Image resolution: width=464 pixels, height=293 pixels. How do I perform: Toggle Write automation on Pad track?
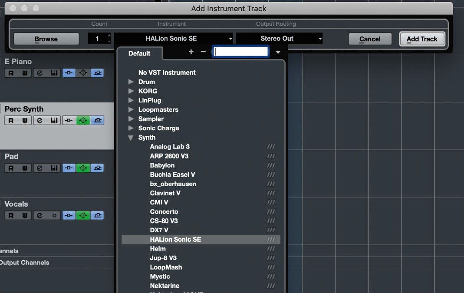25,168
